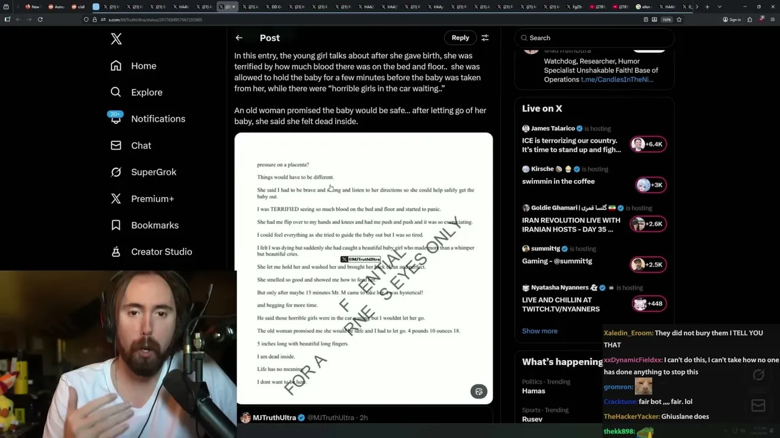Click TheHackerYacker username in stream chat
Viewport: 780px width, 438px height.
click(631, 417)
